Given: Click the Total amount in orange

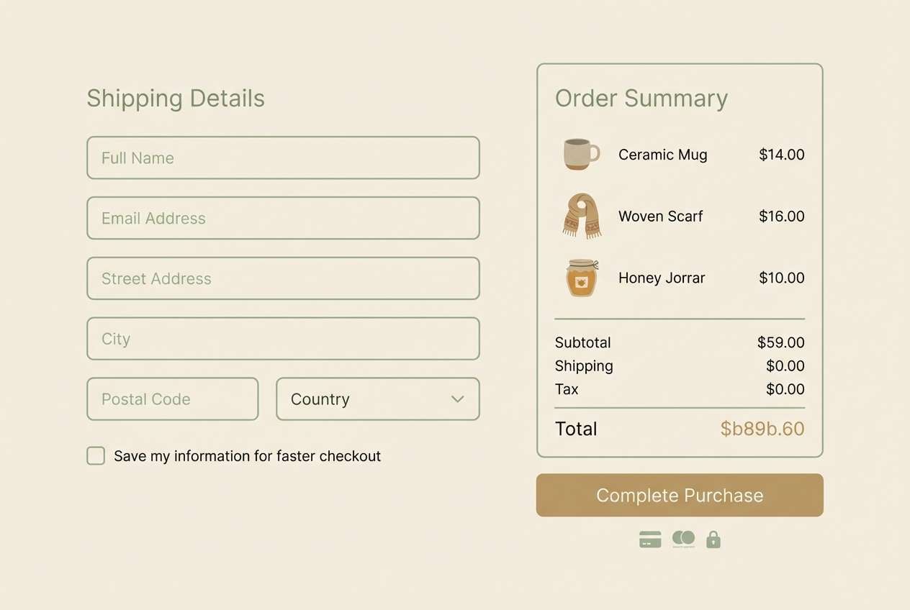Looking at the screenshot, I should (x=762, y=429).
